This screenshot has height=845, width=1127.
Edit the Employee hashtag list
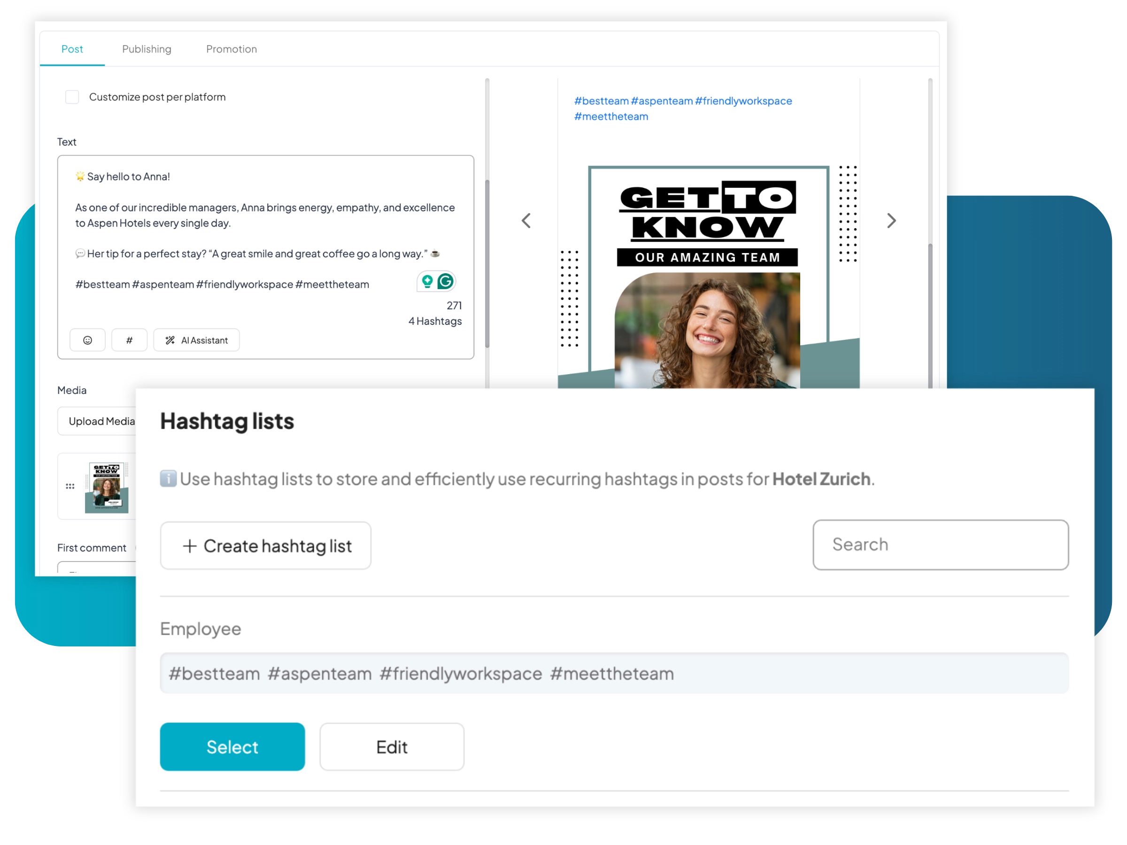point(392,747)
